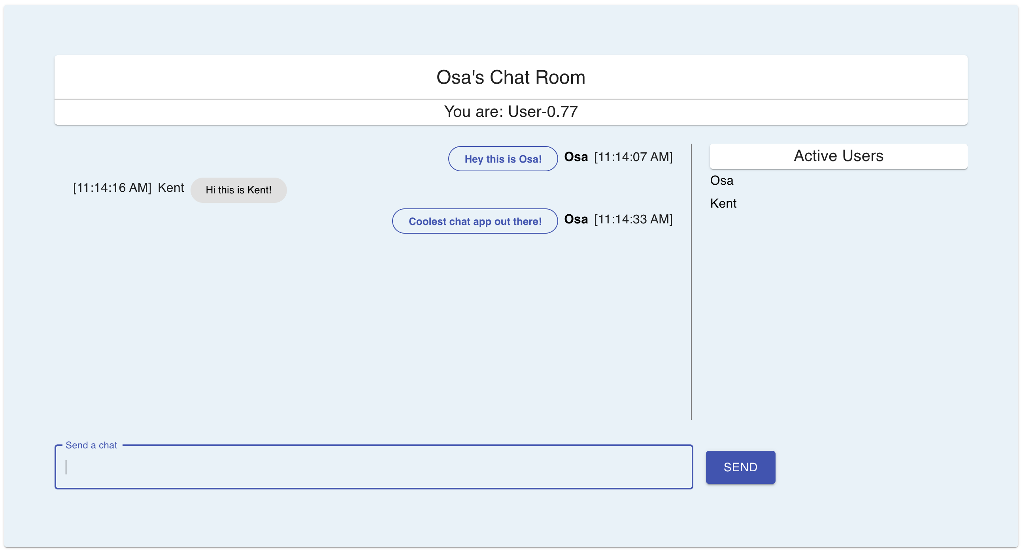Click the 'Hi this is Kent!' message bubble

tap(238, 190)
